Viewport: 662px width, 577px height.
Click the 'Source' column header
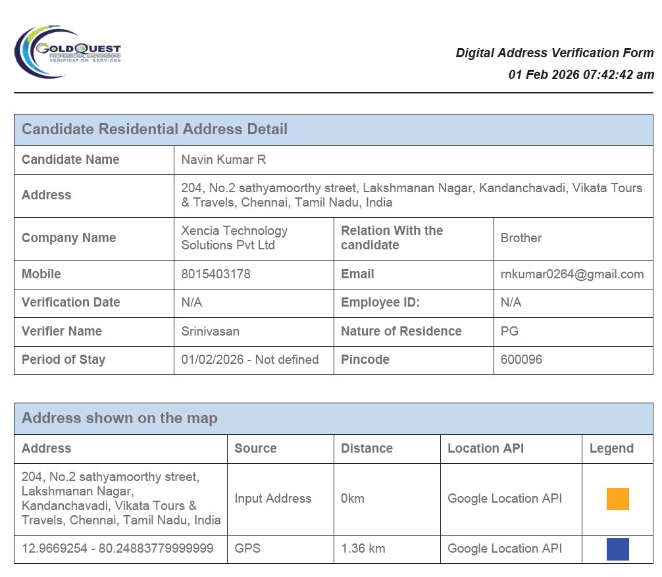255,448
